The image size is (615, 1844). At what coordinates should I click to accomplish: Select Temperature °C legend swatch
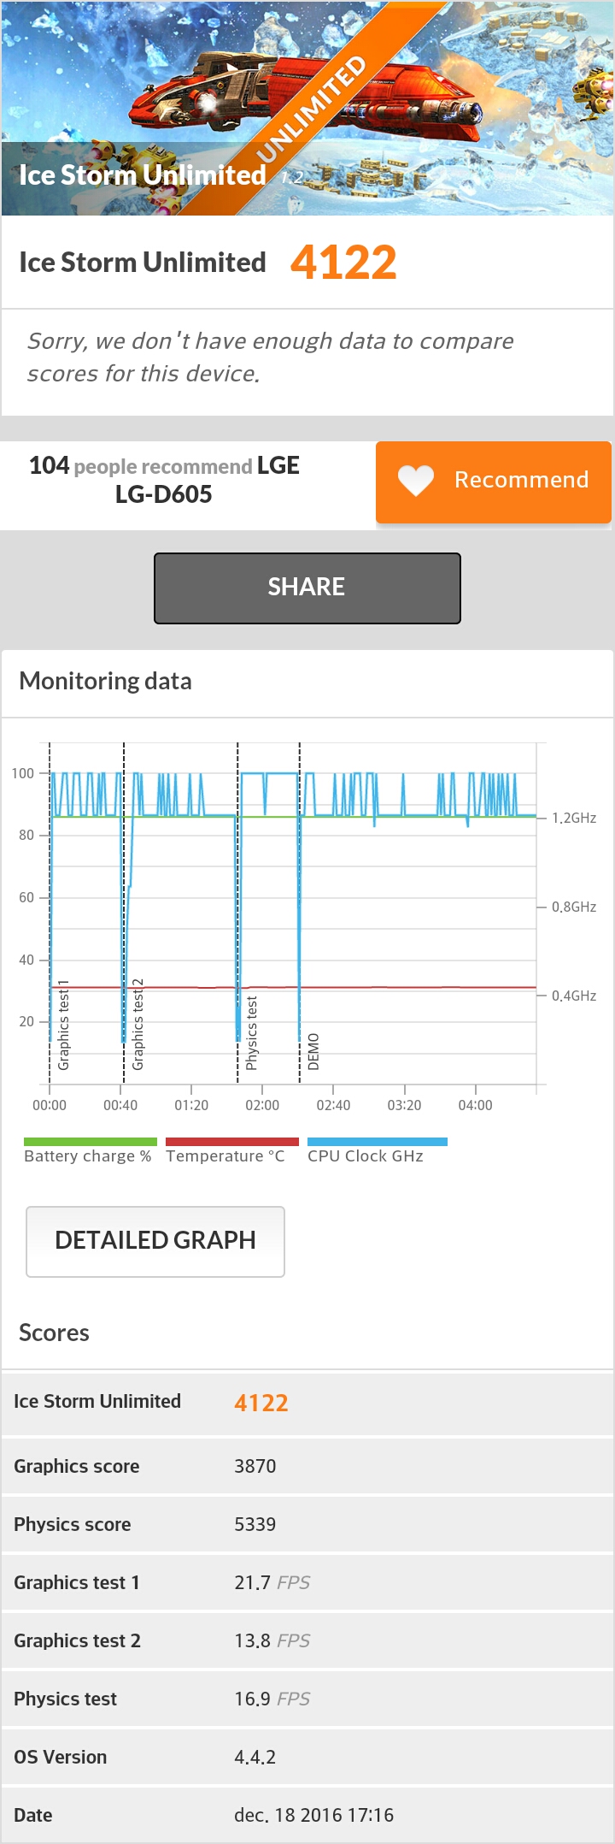(232, 1142)
